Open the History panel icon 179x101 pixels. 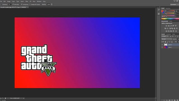point(159,10)
